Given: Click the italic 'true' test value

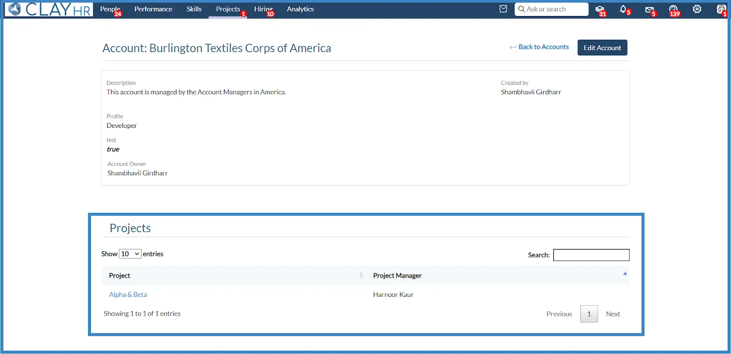Looking at the screenshot, I should pos(113,149).
